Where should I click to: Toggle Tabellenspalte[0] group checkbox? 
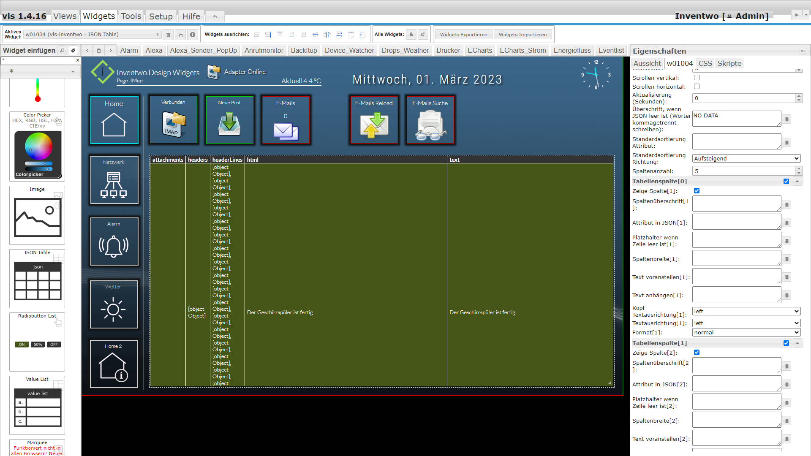tap(786, 182)
